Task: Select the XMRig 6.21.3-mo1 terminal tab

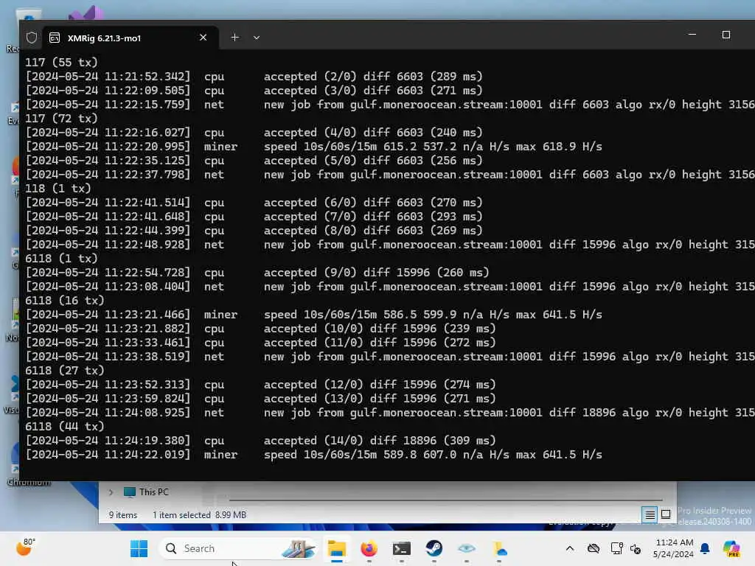Action: [131, 38]
